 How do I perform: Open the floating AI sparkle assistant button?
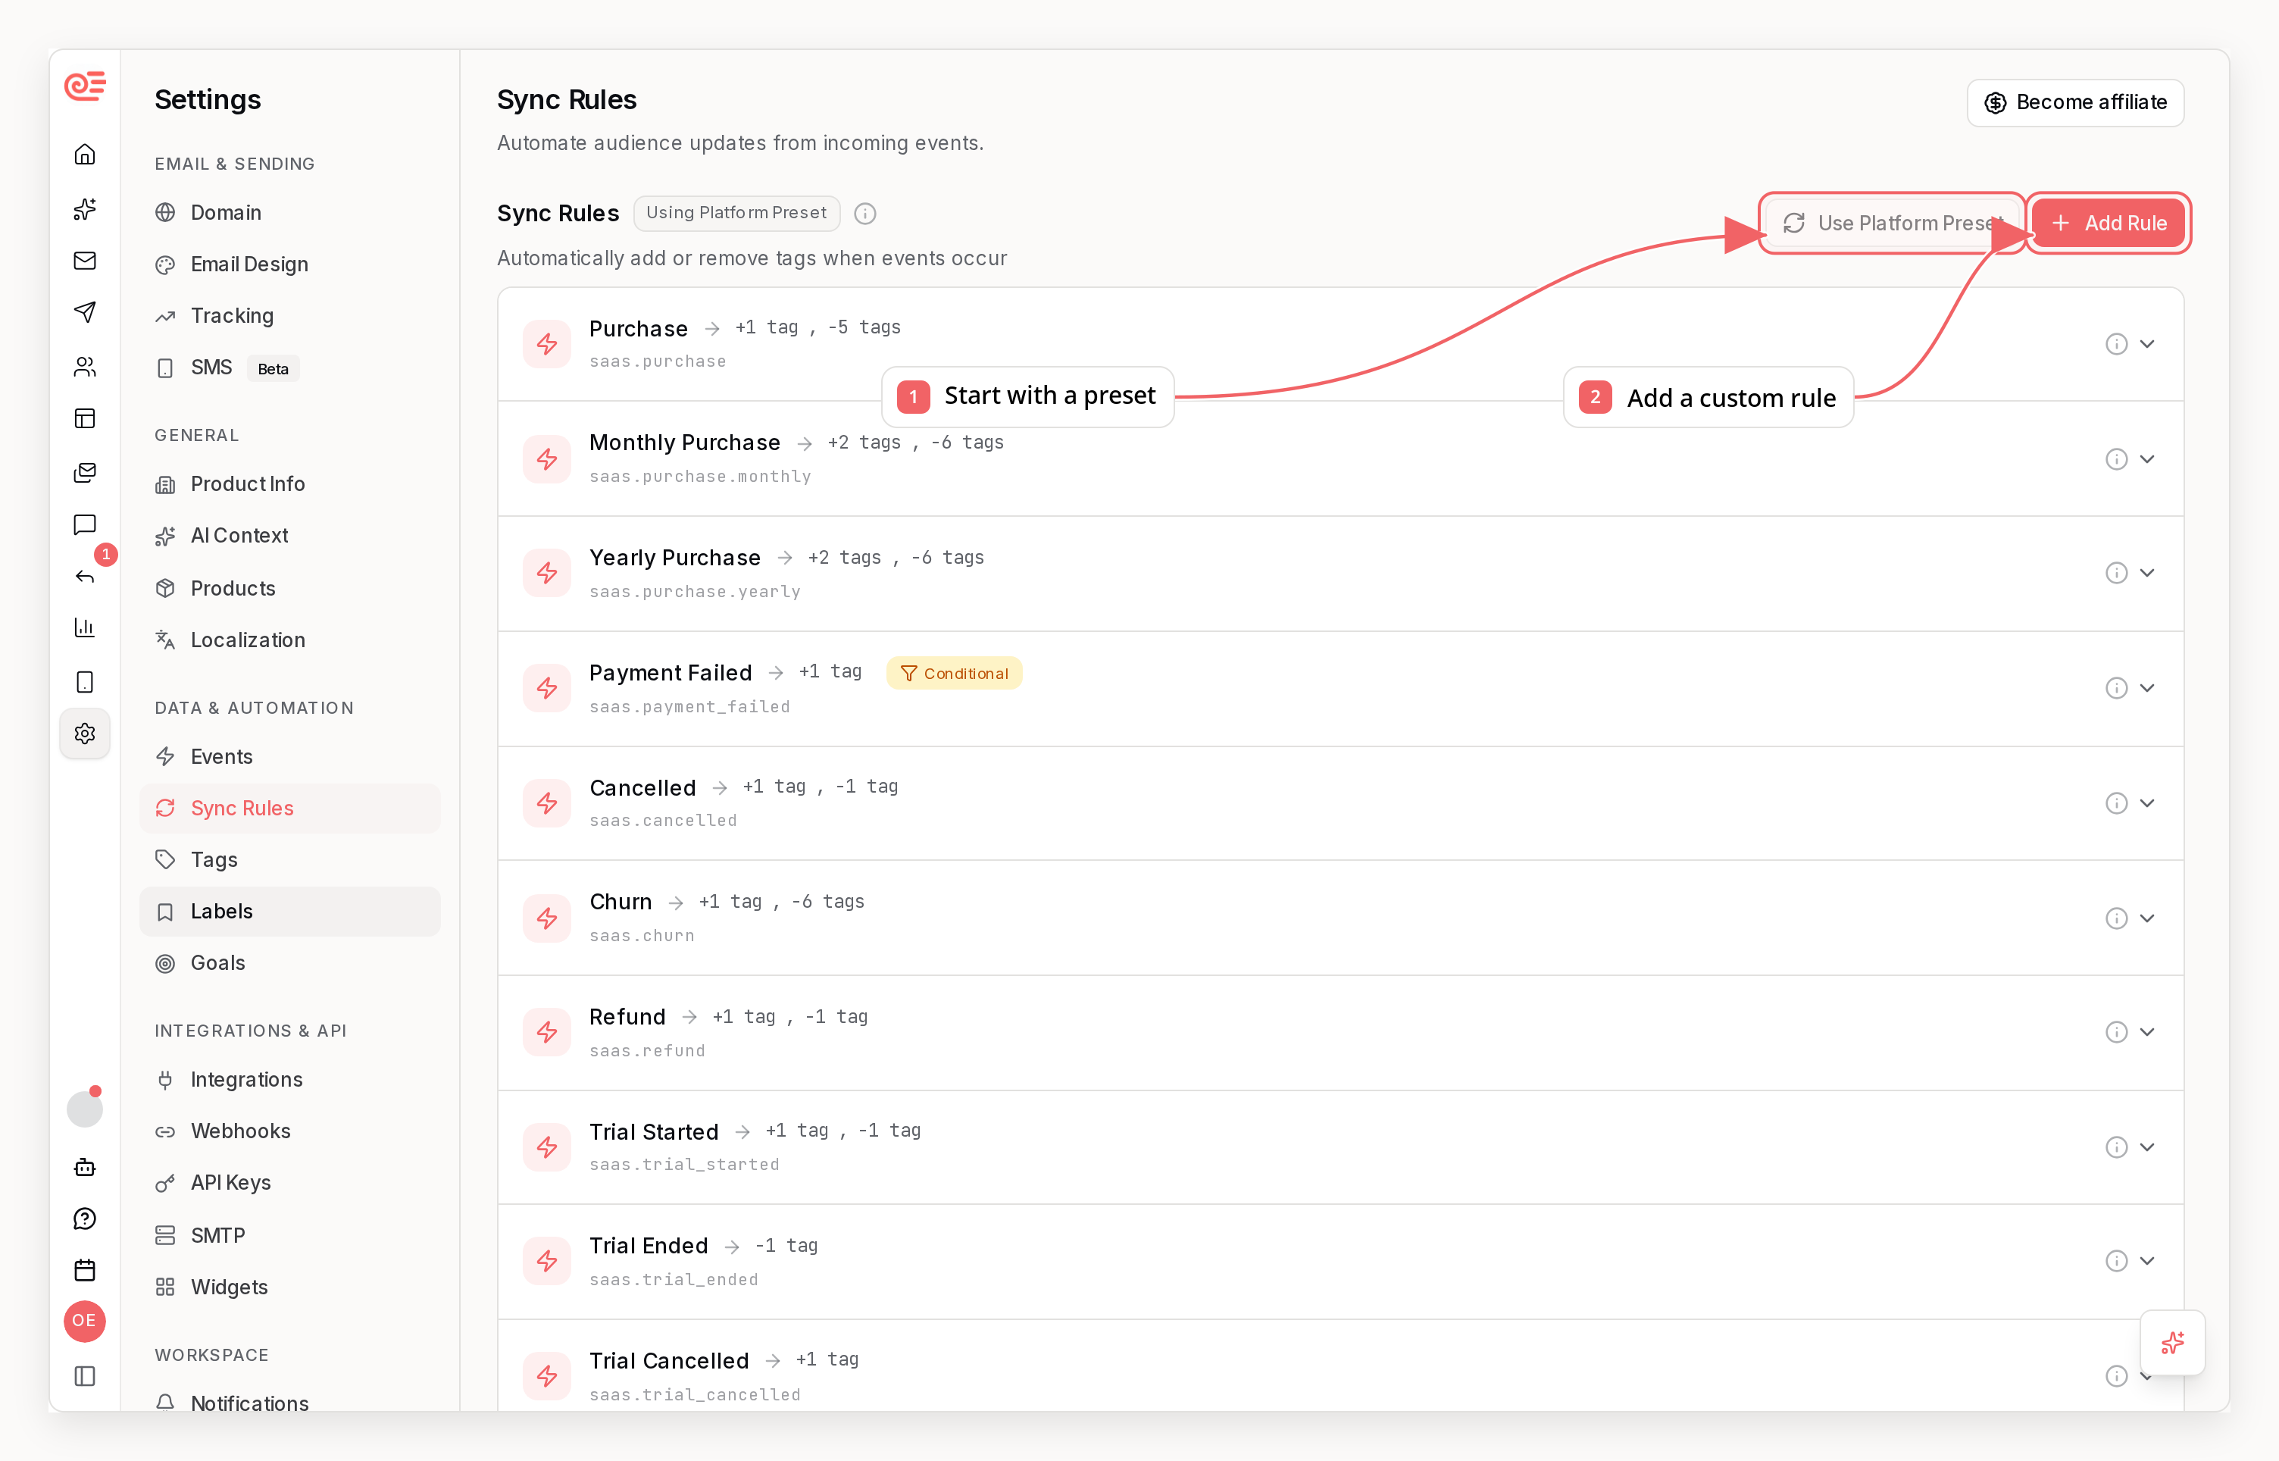2173,1343
